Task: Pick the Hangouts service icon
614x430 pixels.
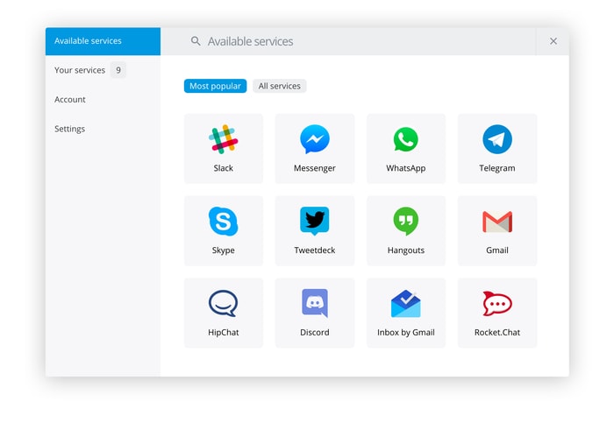Action: point(405,222)
